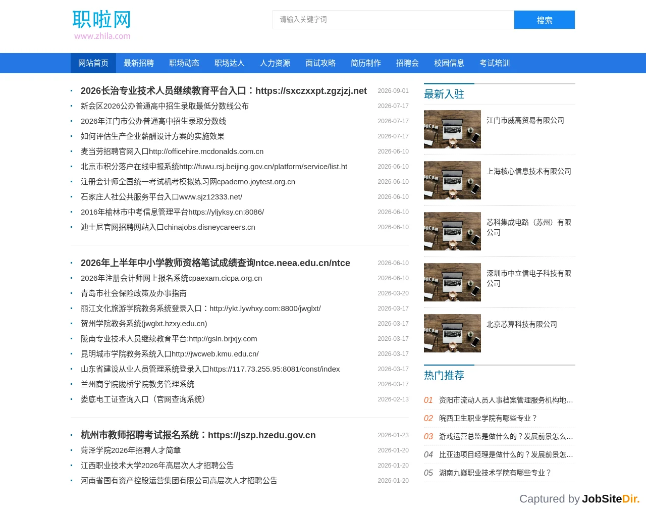Open hot item 01 资阳市流动人员人事档案管理服务机构
The height and width of the screenshot is (514, 646).
506,400
